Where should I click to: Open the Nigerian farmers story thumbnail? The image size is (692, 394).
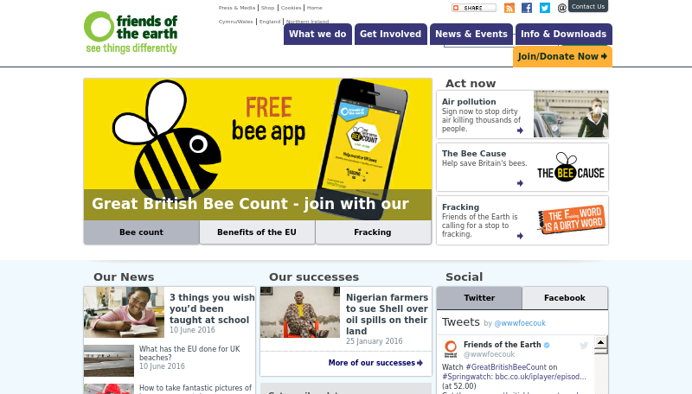point(300,312)
